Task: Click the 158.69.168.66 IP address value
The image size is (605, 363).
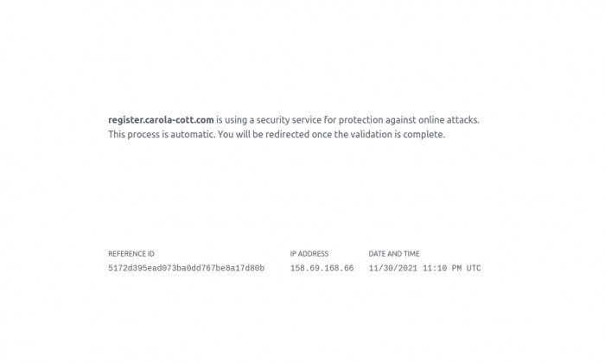Action: tap(322, 268)
